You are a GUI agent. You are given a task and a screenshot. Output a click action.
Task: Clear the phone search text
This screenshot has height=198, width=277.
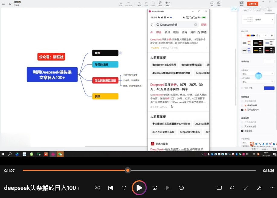[x=195, y=25]
